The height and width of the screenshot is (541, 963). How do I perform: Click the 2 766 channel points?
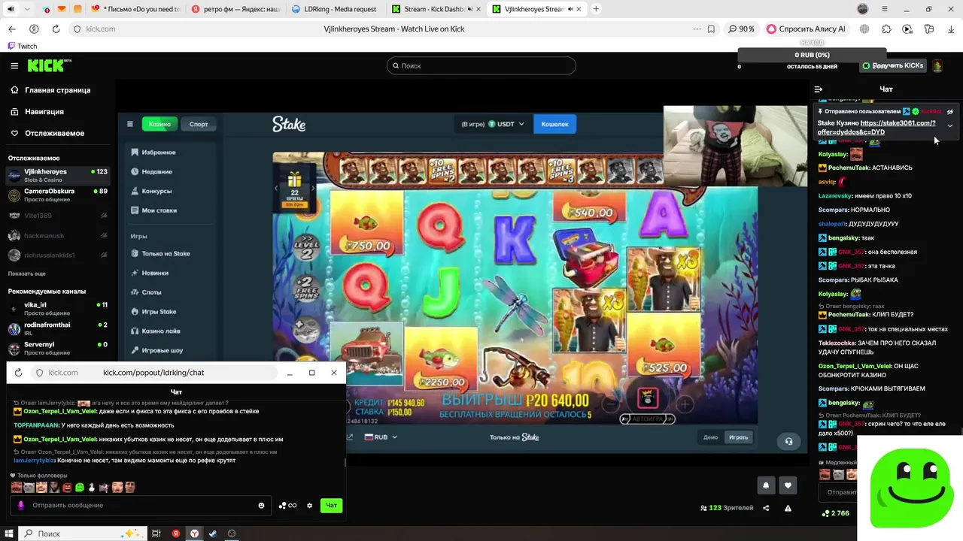[836, 513]
